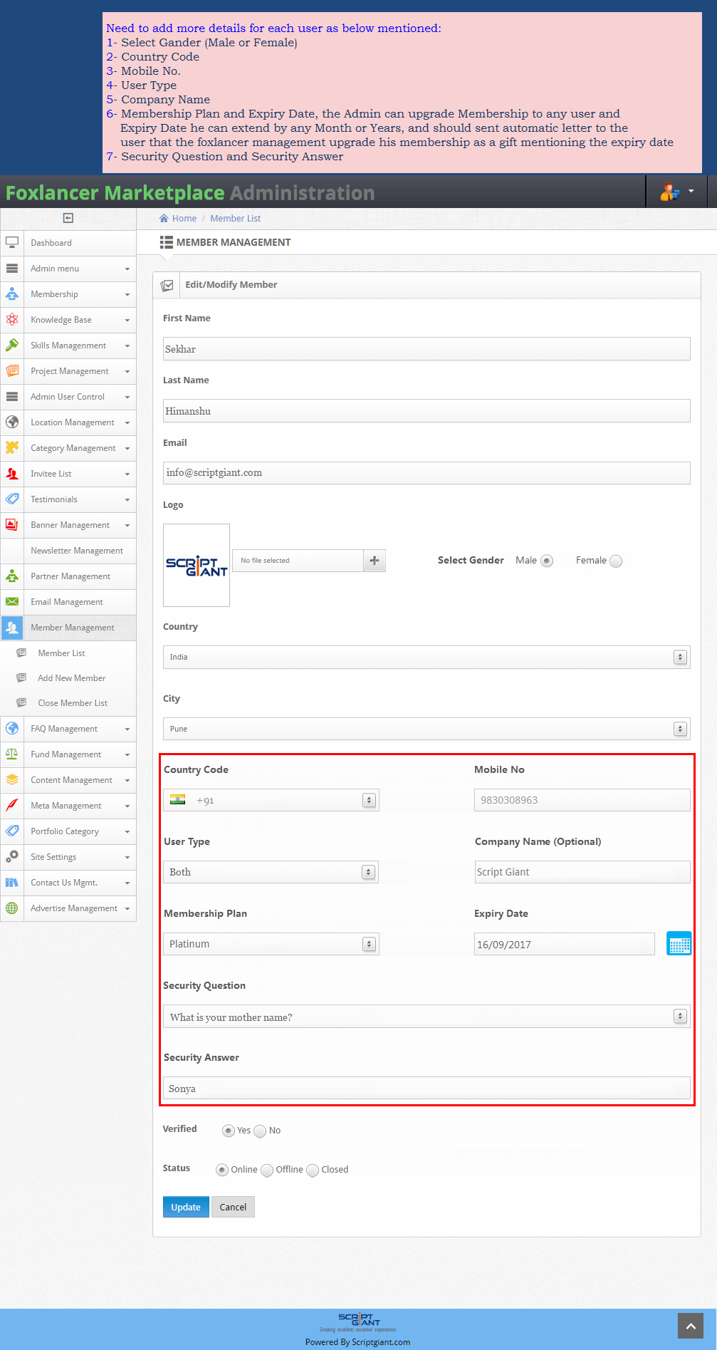
Task: Click the Fund Management scales icon
Action: (x=12, y=754)
